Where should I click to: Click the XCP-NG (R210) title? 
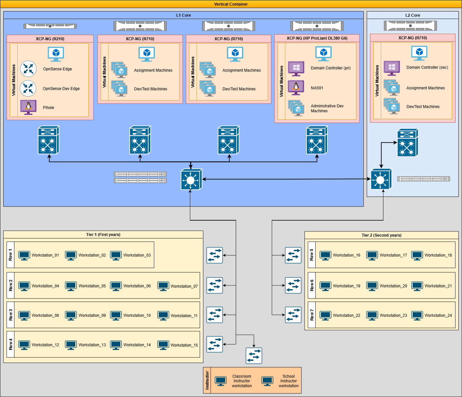point(50,39)
